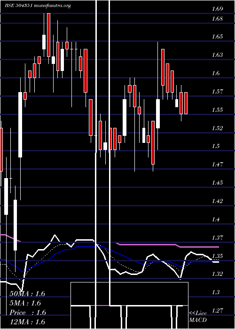This screenshot has height=329, width=235.
Task: Select the 5MA : 1.6 legend entry
Action: [25, 303]
